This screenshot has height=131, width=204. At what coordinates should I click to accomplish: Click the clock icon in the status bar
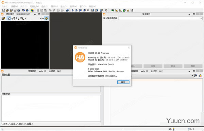click(170, 129)
